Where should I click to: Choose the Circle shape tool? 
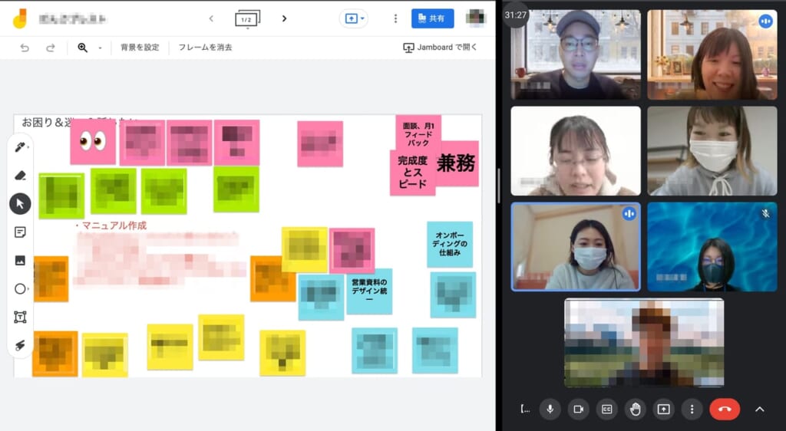coord(20,289)
